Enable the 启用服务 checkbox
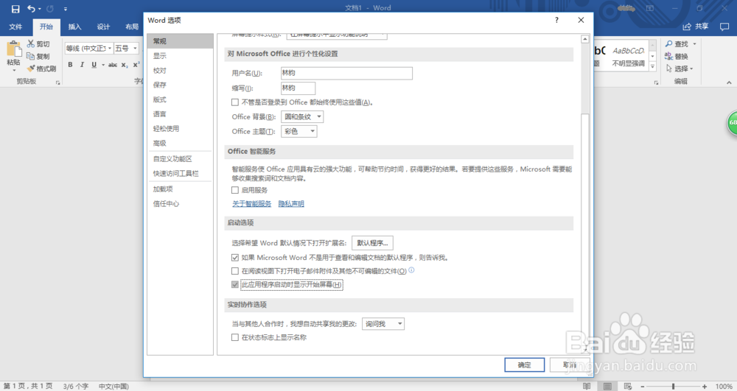The height and width of the screenshot is (391, 737). (235, 190)
